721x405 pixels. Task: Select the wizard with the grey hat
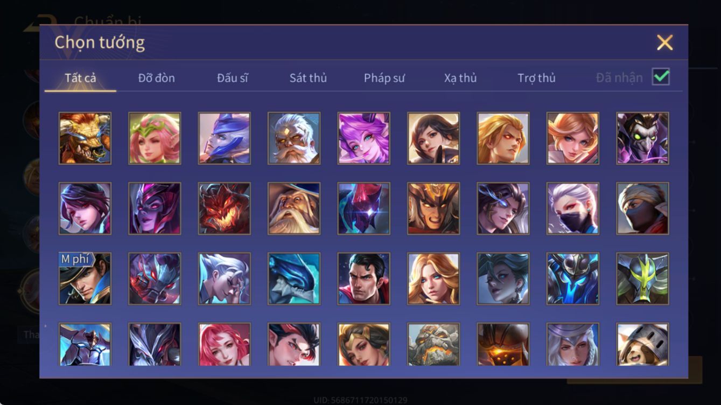(294, 209)
